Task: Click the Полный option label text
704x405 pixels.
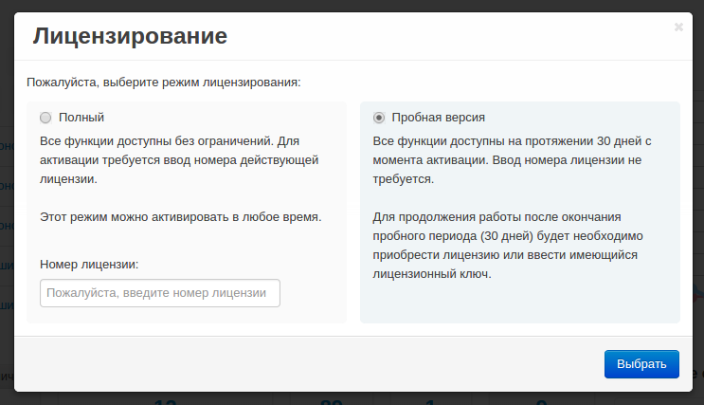Action: pos(81,118)
